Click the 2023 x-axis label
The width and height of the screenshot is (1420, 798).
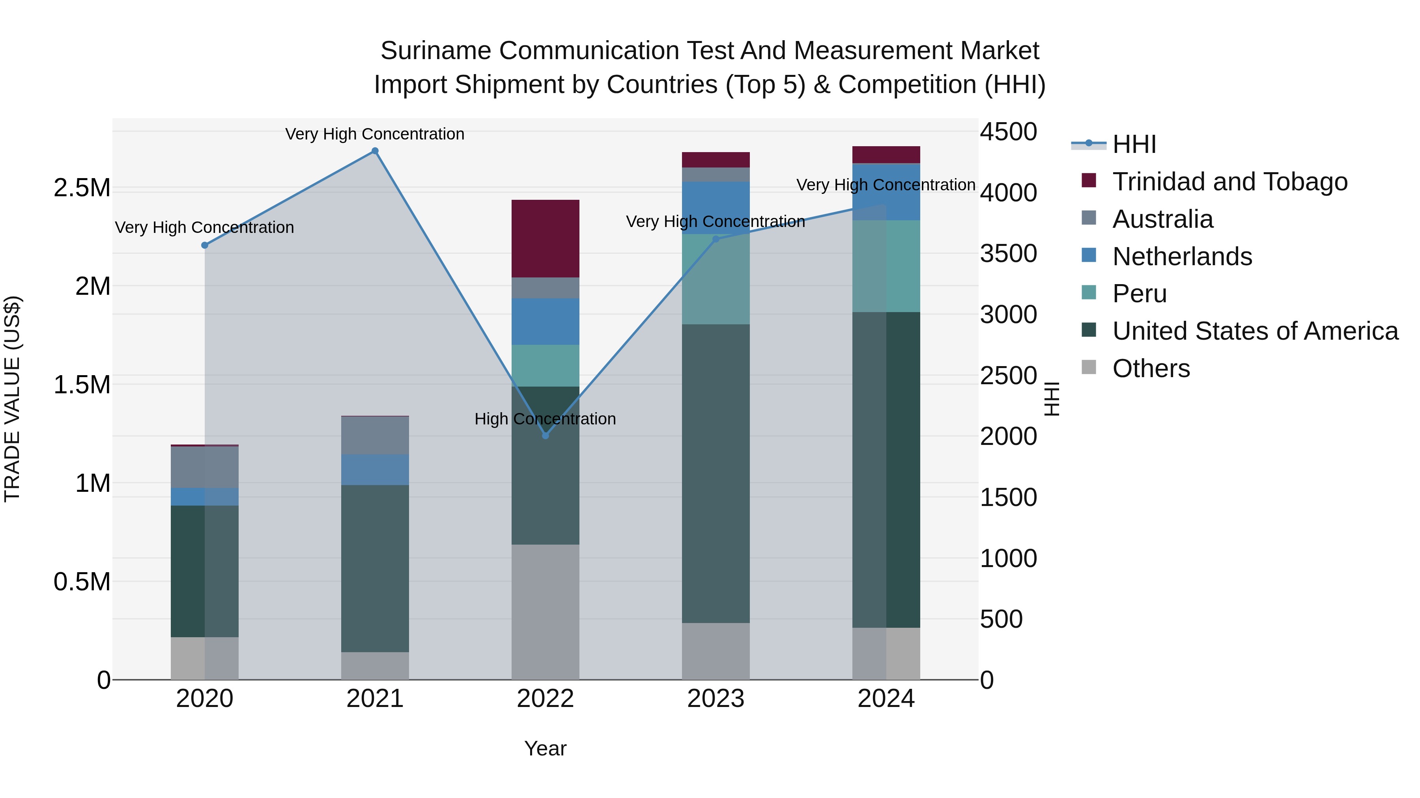(x=716, y=699)
